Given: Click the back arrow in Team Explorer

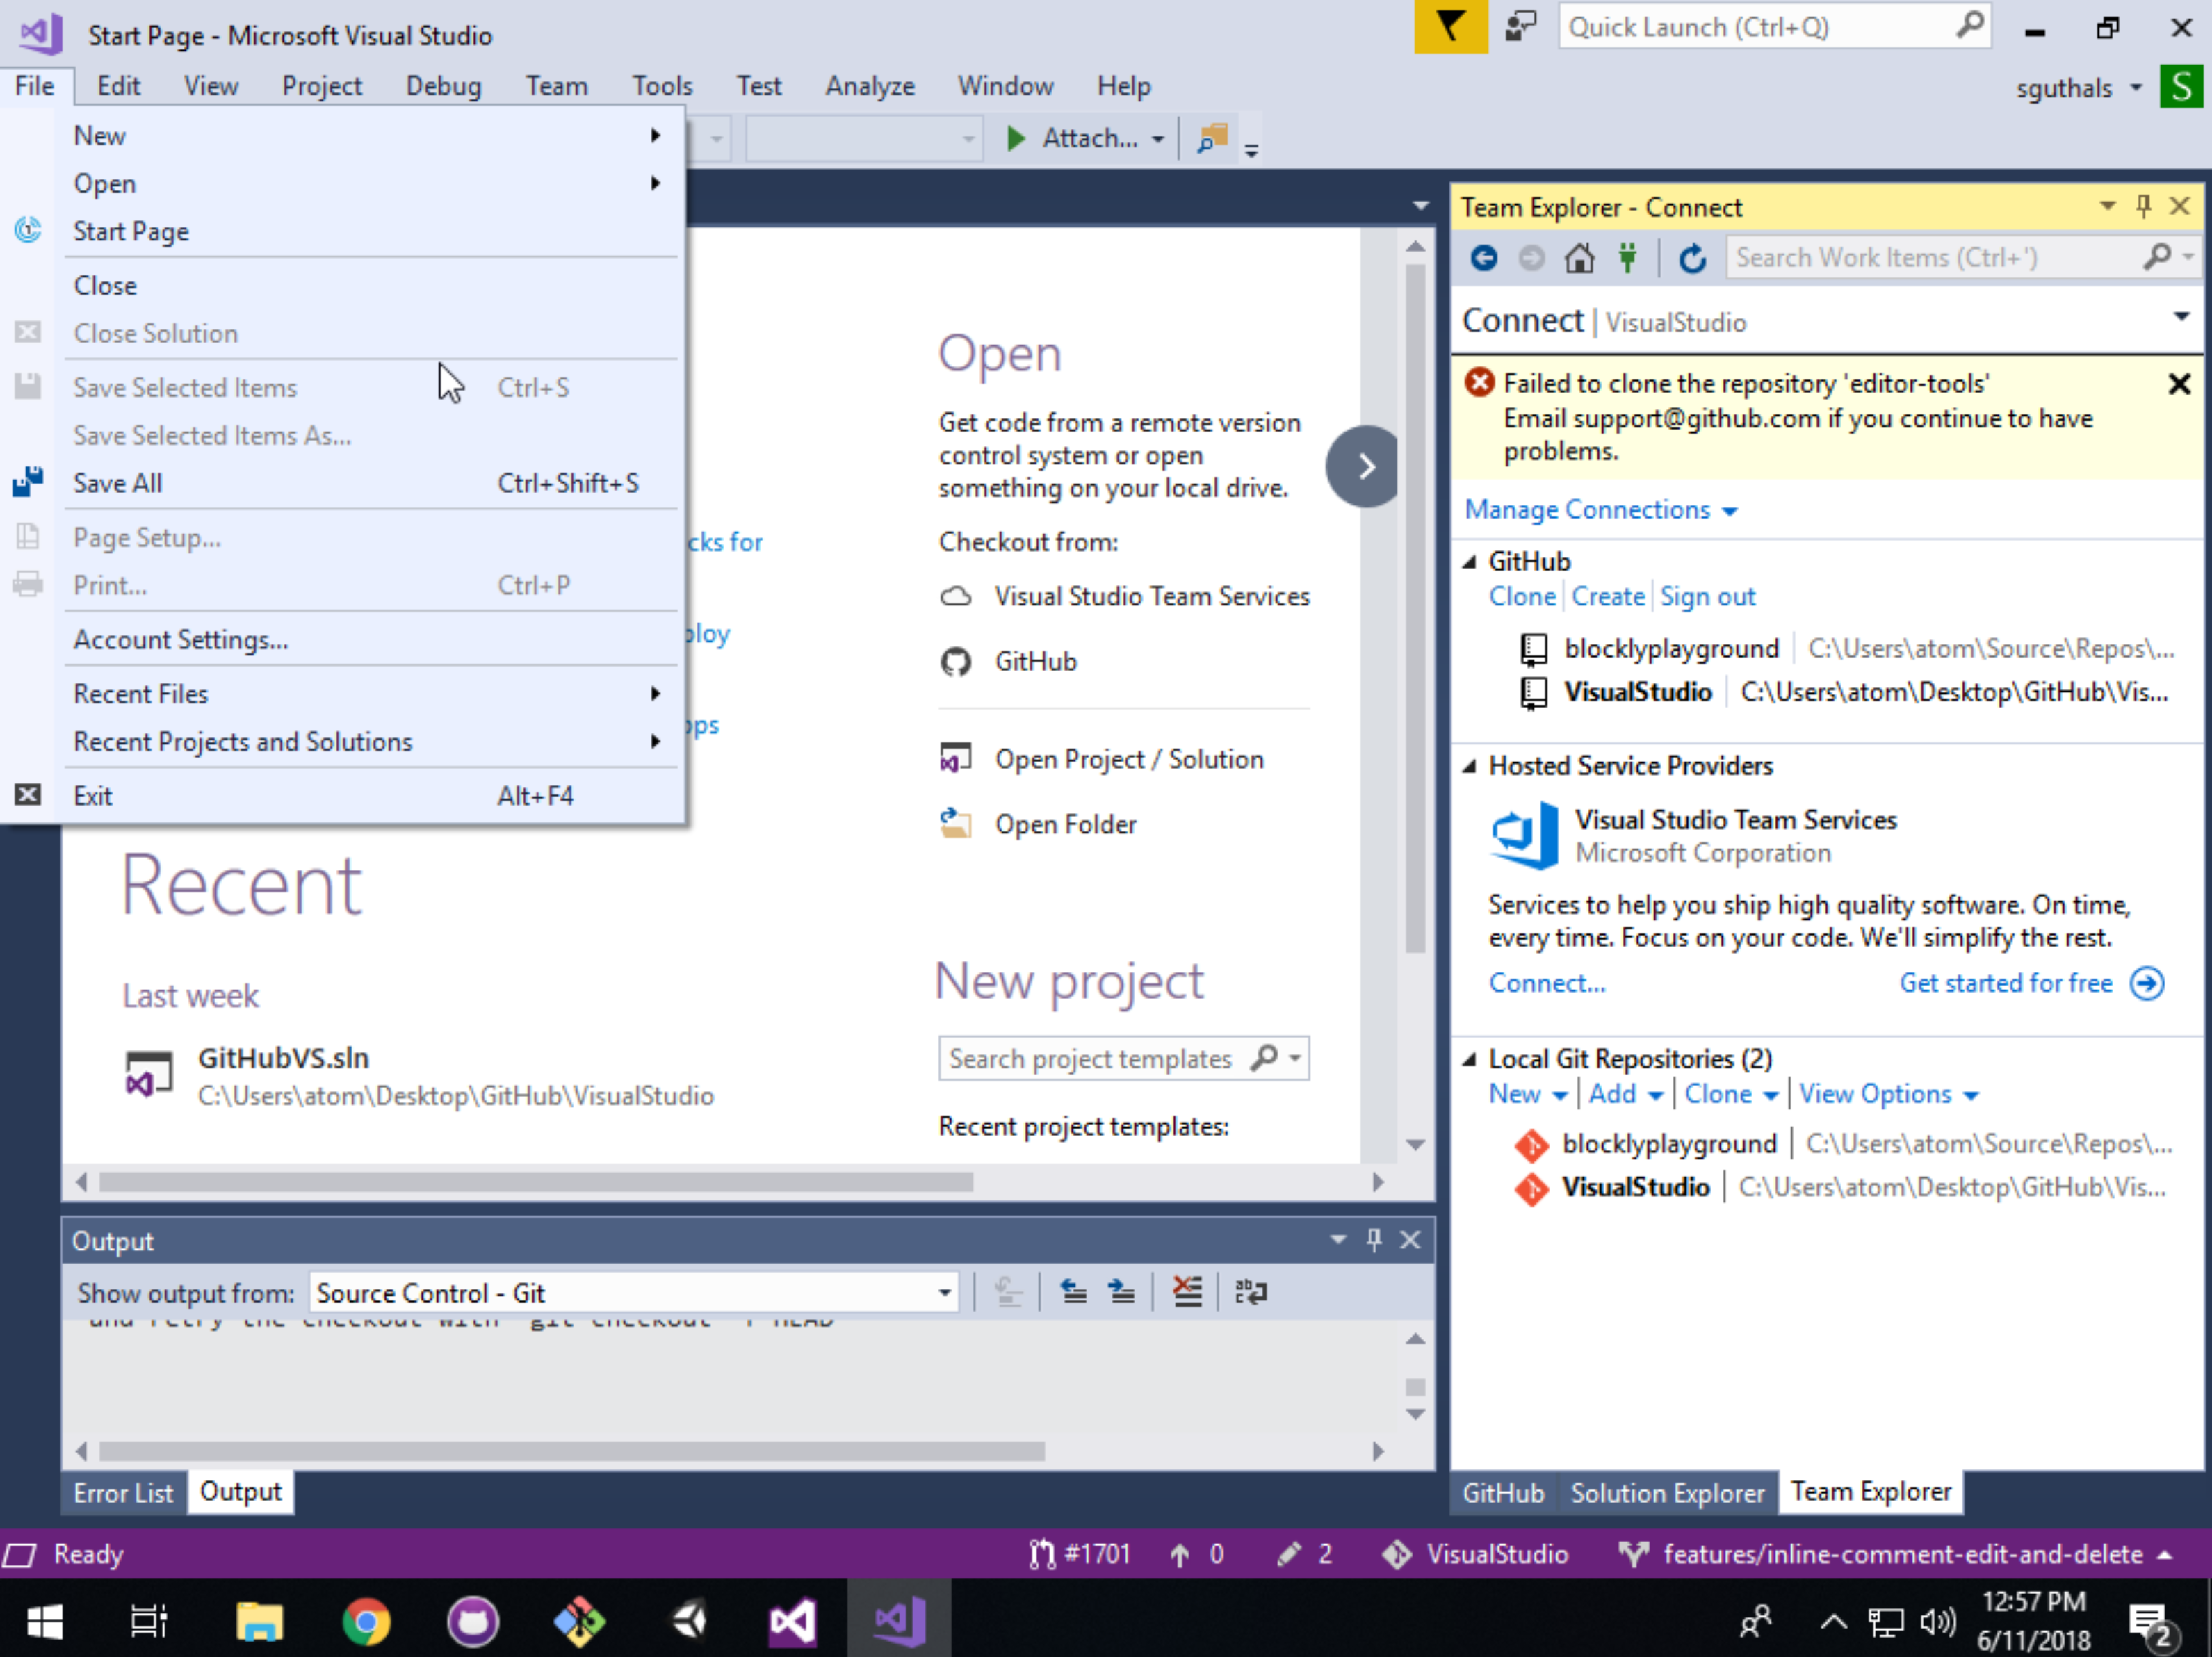Looking at the screenshot, I should click(1484, 258).
